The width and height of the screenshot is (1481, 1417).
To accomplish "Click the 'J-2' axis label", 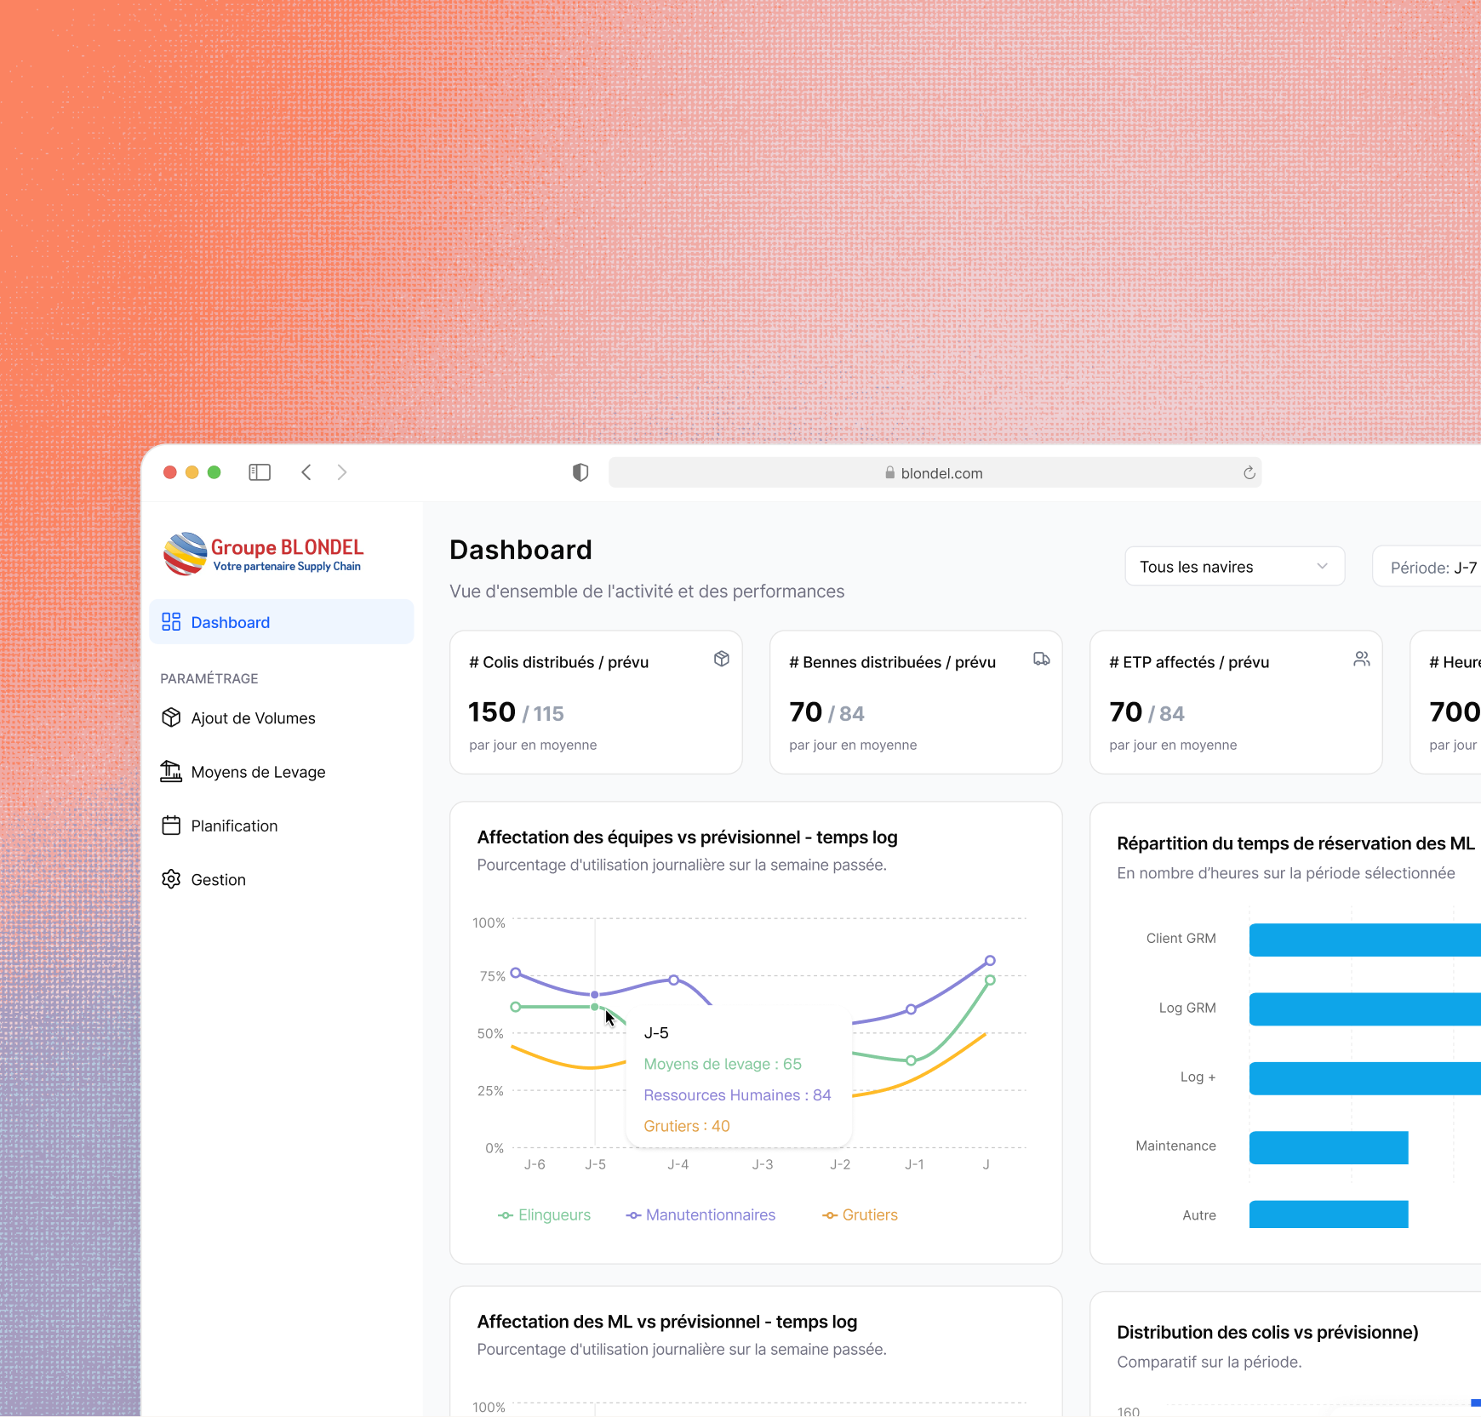I will (840, 1164).
